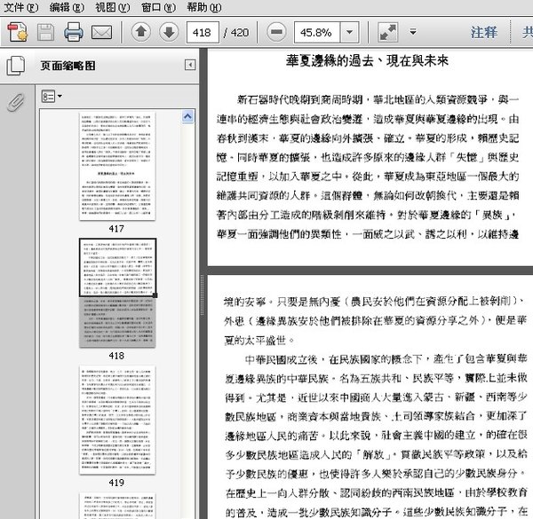The height and width of the screenshot is (519, 533).
Task: Select page 419 thumbnail
Action: (117, 420)
